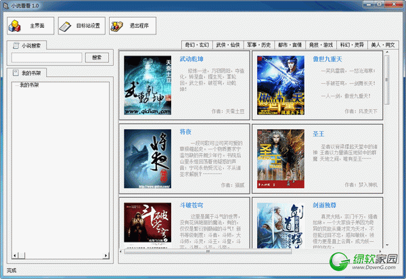The image size is (406, 279).
Task: Switch to the 武侠·仙侠 category tab
Action: pyautogui.click(x=228, y=45)
